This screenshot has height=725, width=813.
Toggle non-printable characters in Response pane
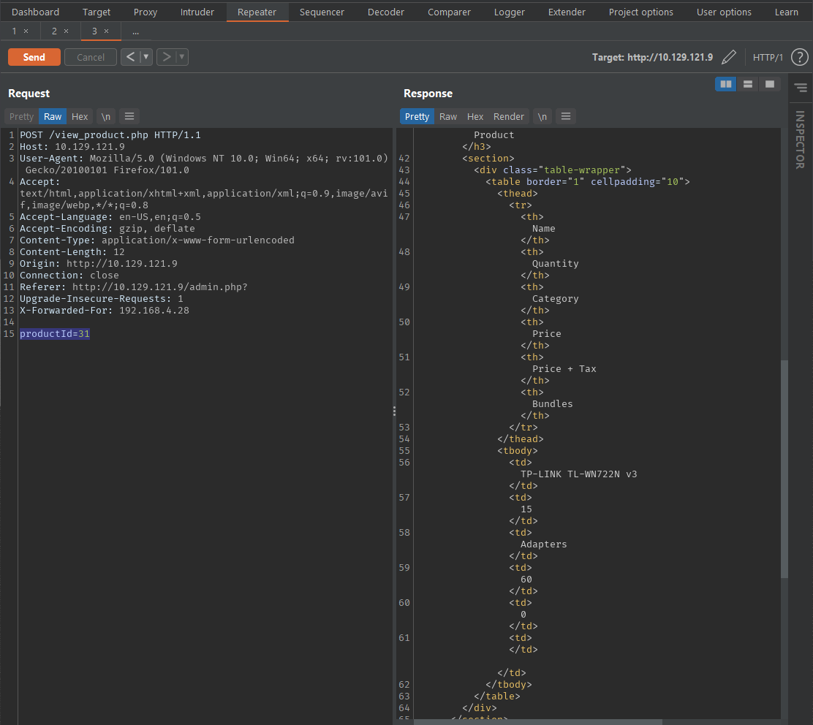tap(542, 116)
